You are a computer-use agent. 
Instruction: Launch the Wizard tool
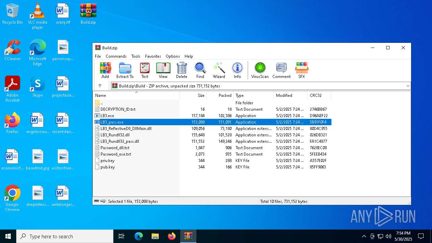[x=219, y=71]
